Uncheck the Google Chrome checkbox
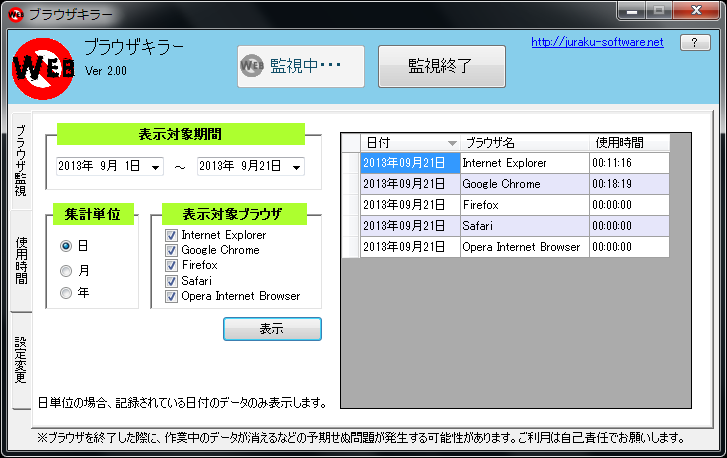This screenshot has width=727, height=458. click(171, 250)
